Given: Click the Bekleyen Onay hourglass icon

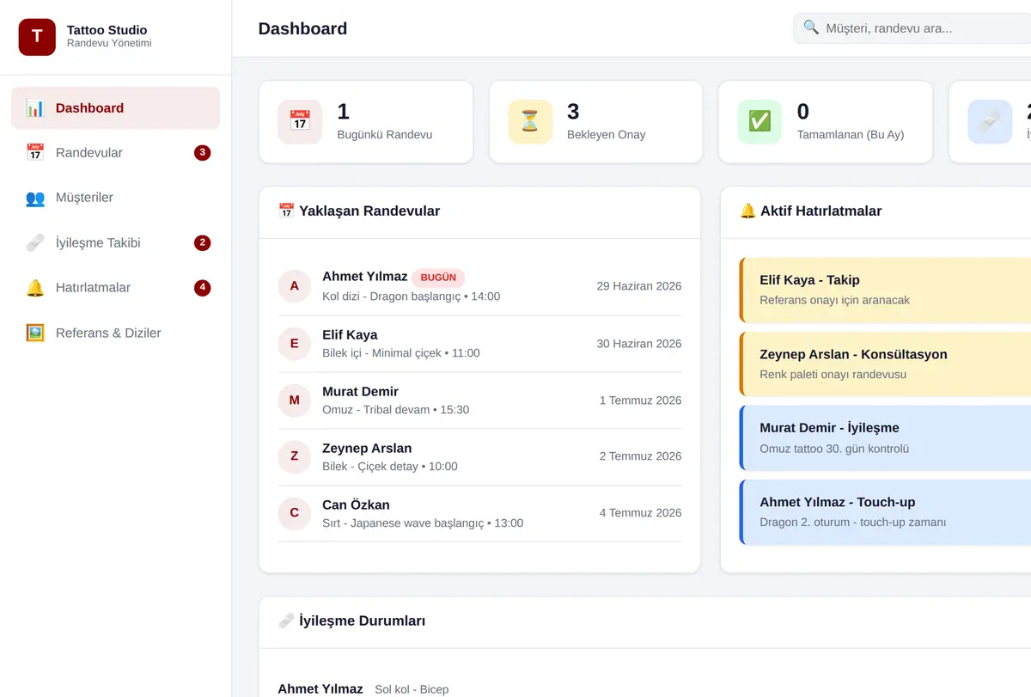Looking at the screenshot, I should (x=530, y=121).
